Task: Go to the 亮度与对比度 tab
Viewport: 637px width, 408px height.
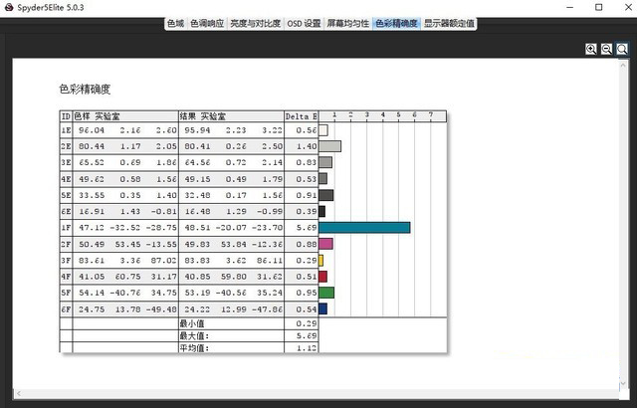Action: 256,24
